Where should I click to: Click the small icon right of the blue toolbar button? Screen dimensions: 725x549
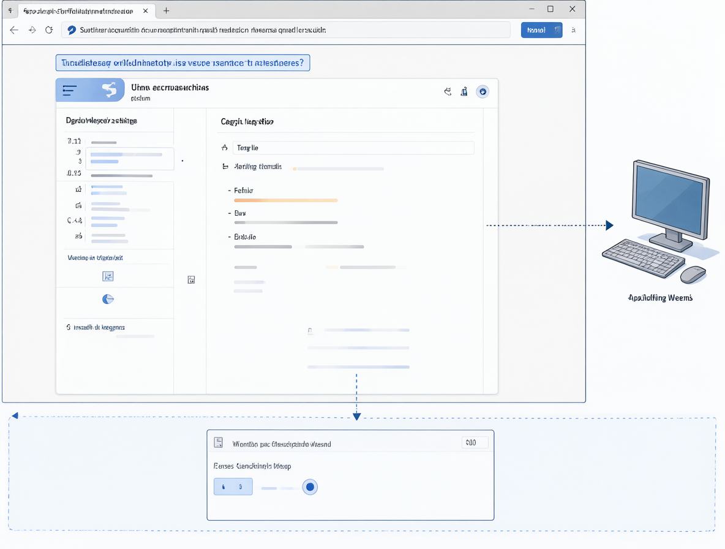(573, 30)
